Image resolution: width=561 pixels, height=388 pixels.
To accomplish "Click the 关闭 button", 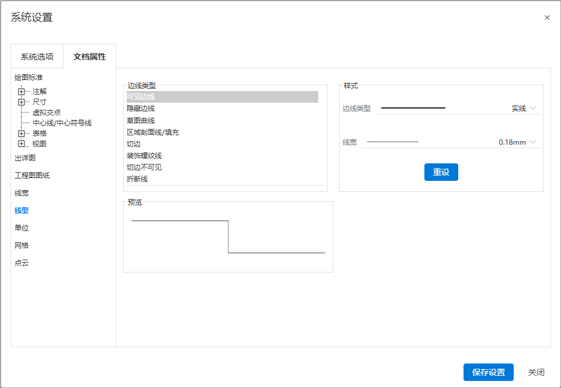I will coord(536,372).
